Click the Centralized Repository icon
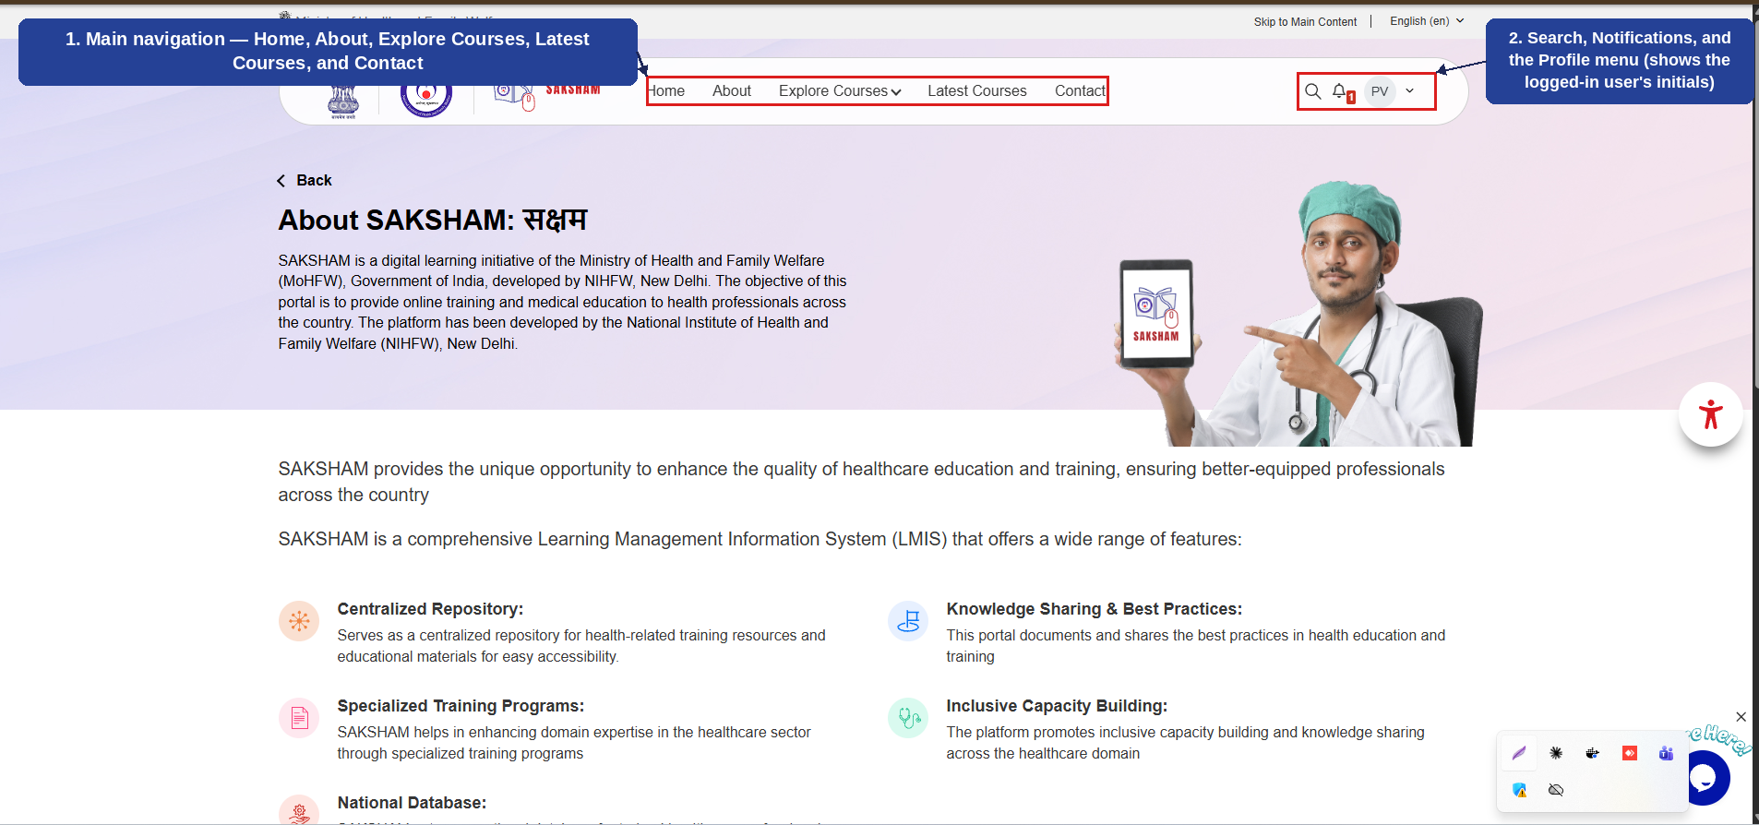1759x825 pixels. [299, 621]
